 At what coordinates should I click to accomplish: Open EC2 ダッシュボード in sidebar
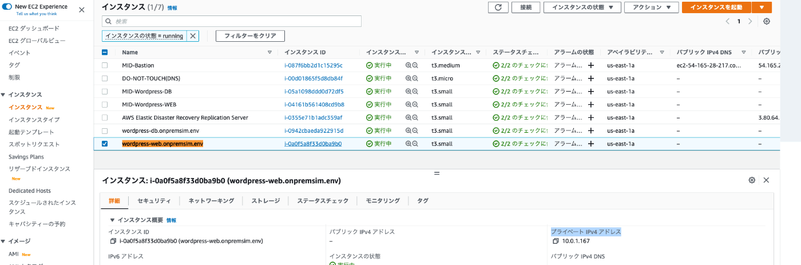click(x=34, y=28)
